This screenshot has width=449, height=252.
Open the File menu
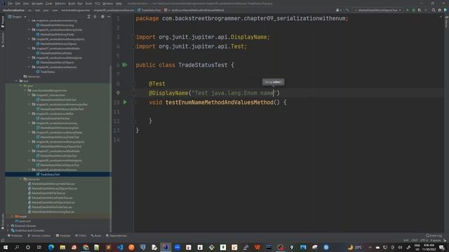11,3
